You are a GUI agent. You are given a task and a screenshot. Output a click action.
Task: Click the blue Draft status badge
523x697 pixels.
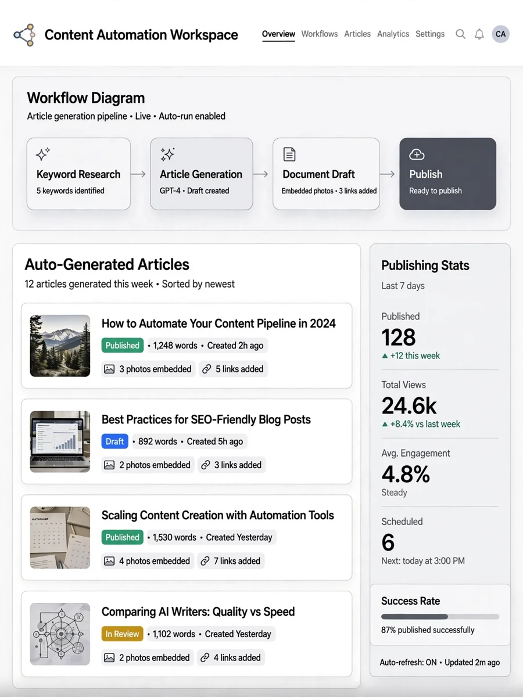pyautogui.click(x=114, y=441)
